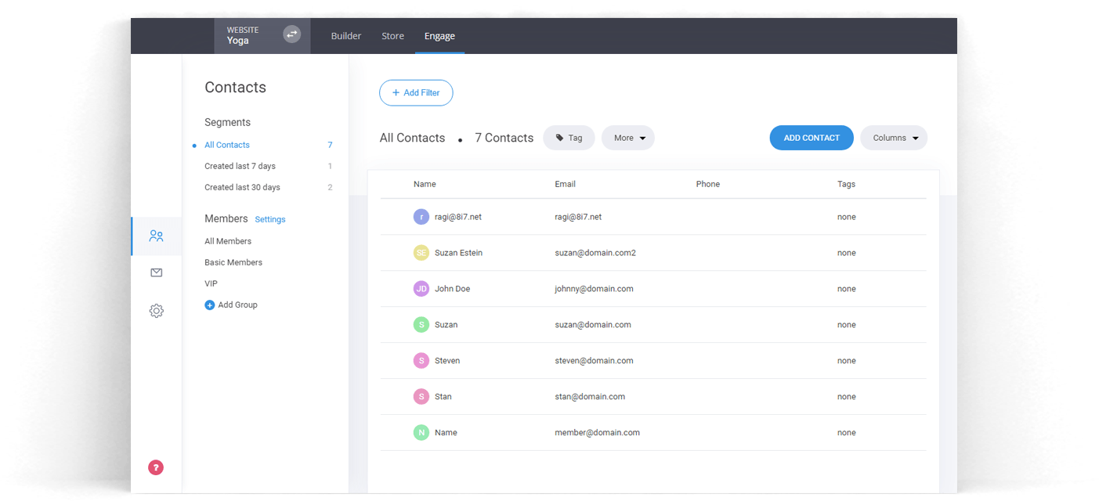Switch to the Store tab
Viewport: 1099px width, 501px height.
click(x=392, y=35)
